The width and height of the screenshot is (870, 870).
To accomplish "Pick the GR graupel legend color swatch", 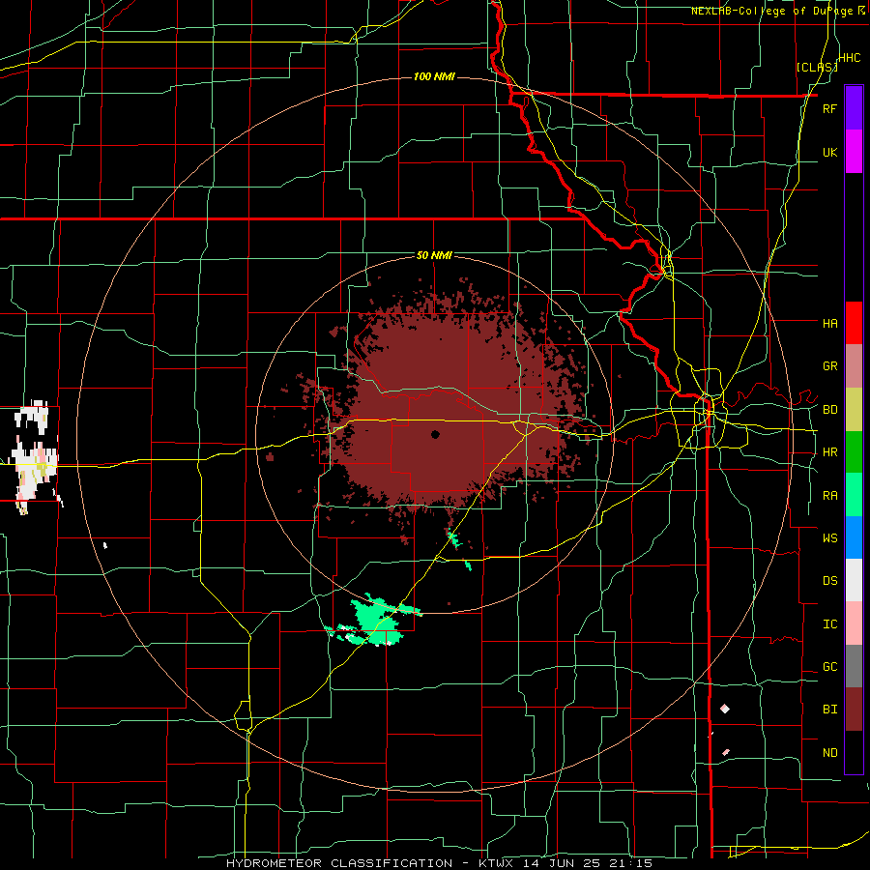I will (854, 365).
